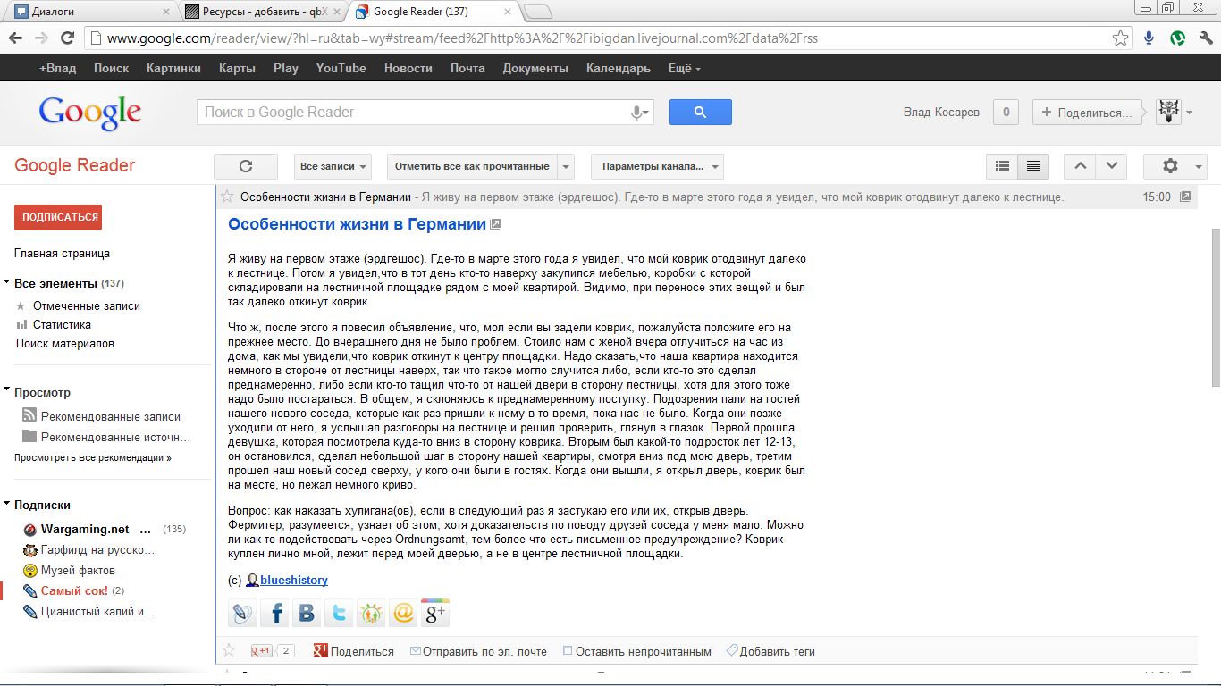Collapse the Просмотр section triangle

pyautogui.click(x=7, y=391)
